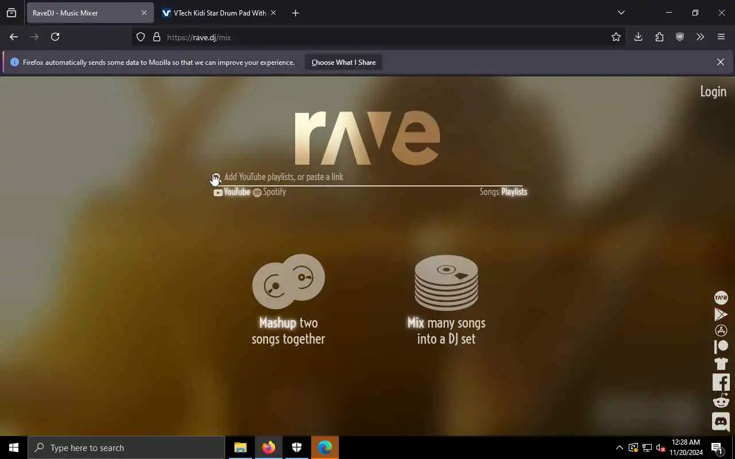Open the App Store icon in sidebar
This screenshot has height=459, width=735.
[x=721, y=330]
